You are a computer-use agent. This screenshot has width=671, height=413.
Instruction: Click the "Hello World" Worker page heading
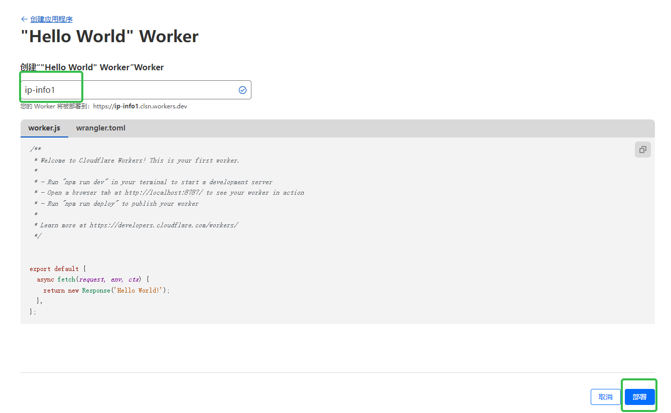[109, 37]
